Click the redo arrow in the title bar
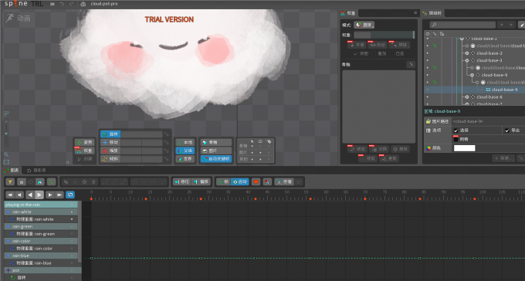525x281 pixels. [x=71, y=4]
